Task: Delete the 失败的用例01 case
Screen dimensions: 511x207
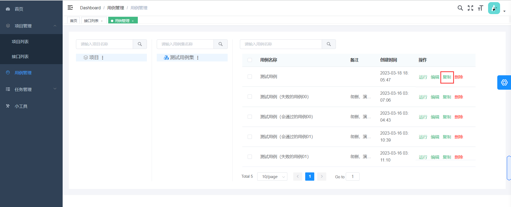Action: (459, 157)
